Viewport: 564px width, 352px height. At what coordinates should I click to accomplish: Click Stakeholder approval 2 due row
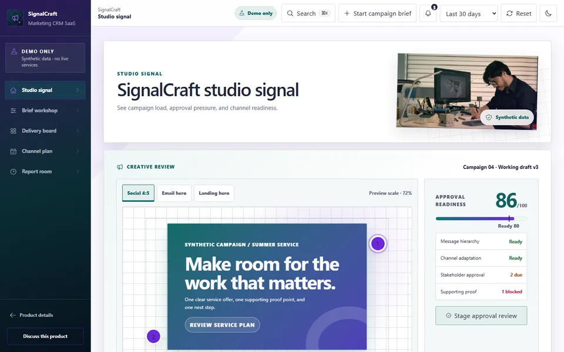click(x=481, y=275)
